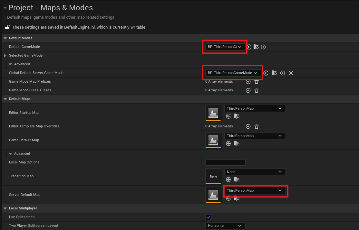Add element to Game Mode Map Prefixes array
The image size is (359, 230).
[248, 82]
